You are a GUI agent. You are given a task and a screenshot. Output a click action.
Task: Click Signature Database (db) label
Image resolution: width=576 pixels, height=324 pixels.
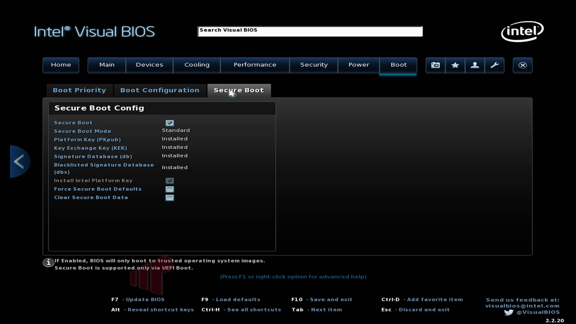[93, 156]
